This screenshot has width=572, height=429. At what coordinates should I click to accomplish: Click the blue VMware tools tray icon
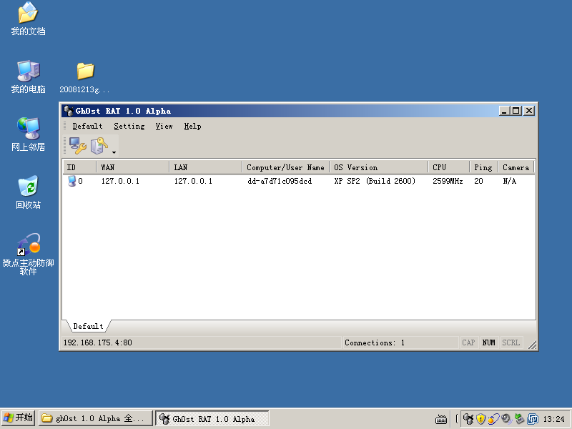click(x=533, y=419)
